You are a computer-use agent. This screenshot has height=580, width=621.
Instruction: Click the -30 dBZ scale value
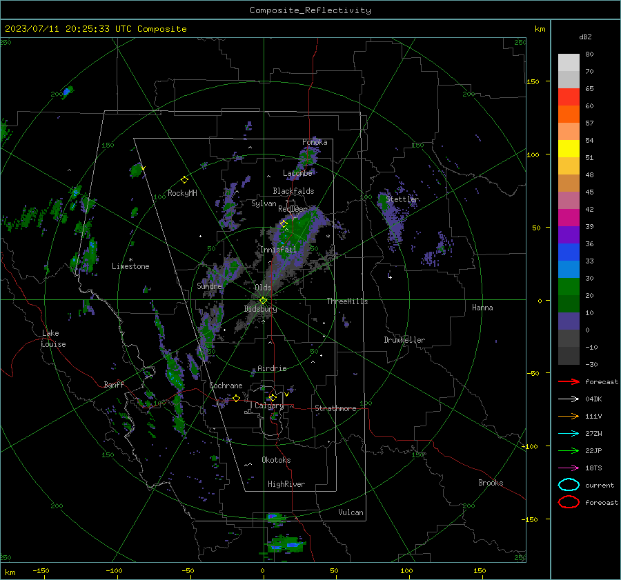click(591, 365)
